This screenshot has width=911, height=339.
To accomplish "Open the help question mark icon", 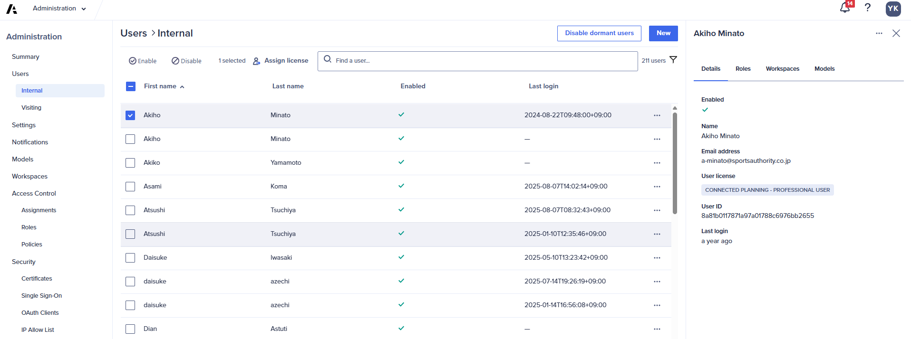I will (x=868, y=8).
